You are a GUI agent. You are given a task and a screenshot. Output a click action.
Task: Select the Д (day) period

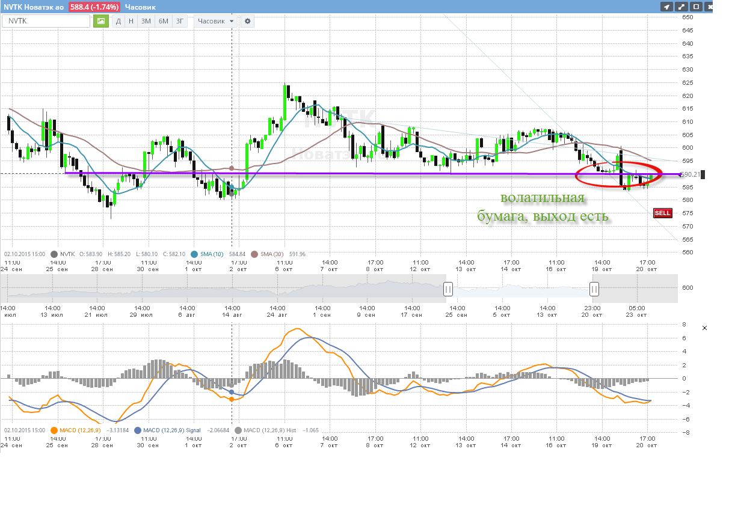118,21
